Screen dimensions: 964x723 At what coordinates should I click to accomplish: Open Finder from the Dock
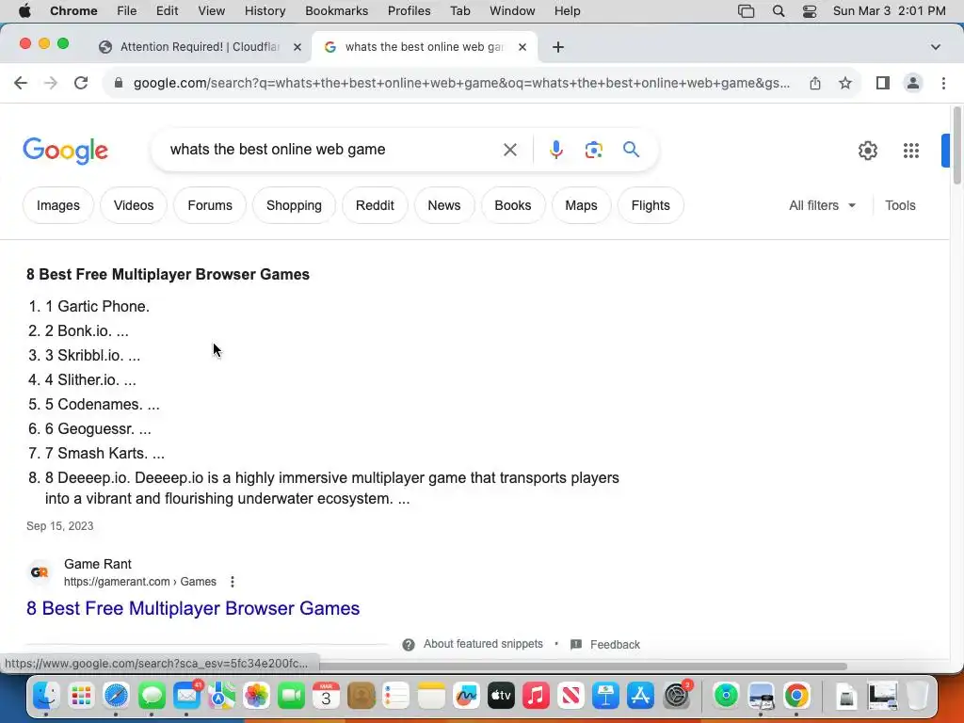[x=46, y=696]
